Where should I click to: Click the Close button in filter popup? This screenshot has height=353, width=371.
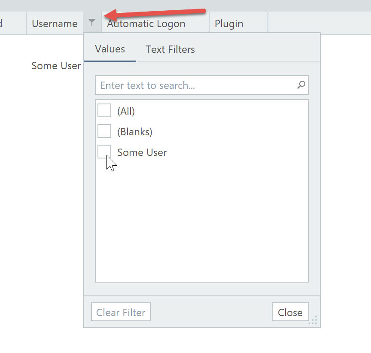coord(290,312)
